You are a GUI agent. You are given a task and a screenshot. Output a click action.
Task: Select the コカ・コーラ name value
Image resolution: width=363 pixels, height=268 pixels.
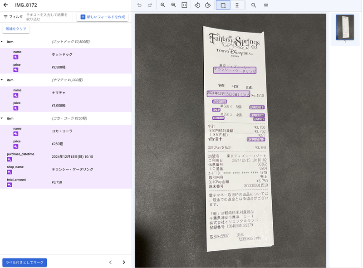(x=62, y=131)
